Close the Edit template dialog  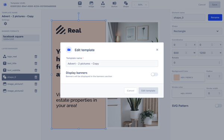tap(157, 50)
